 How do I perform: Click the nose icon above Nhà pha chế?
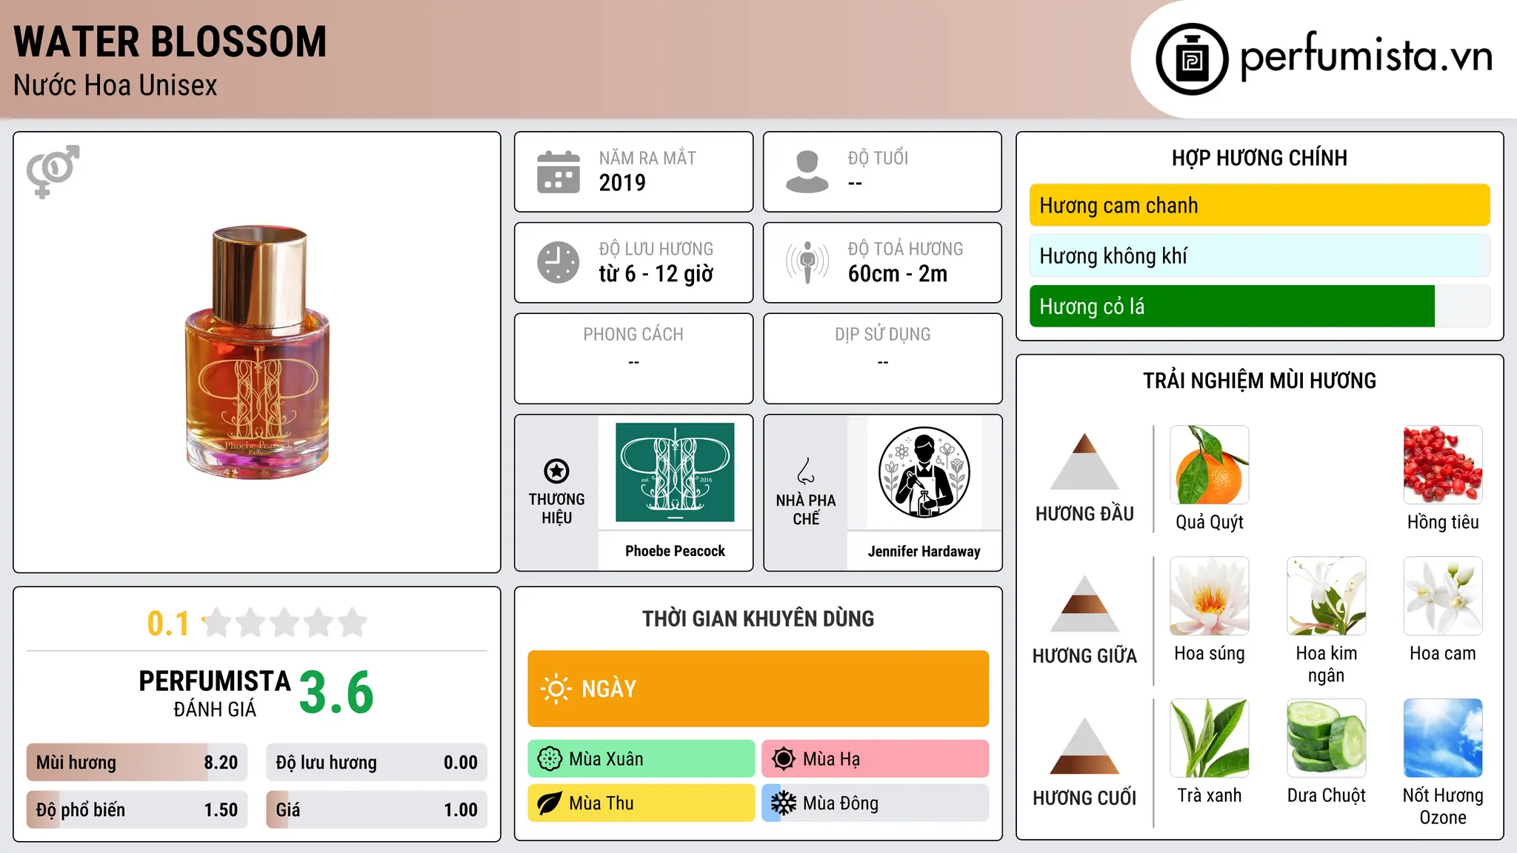pos(806,471)
